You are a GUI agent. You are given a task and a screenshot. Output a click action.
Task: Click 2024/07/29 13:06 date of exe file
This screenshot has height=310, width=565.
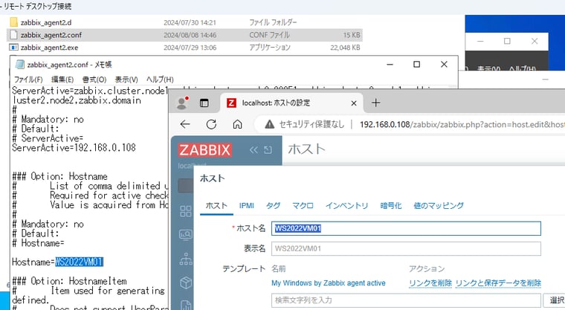point(190,48)
